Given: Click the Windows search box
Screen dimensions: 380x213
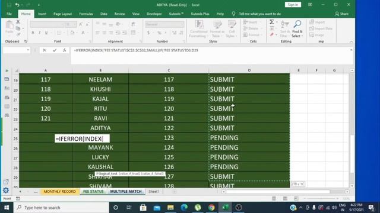Looking at the screenshot, I should pyautogui.click(x=61, y=208).
